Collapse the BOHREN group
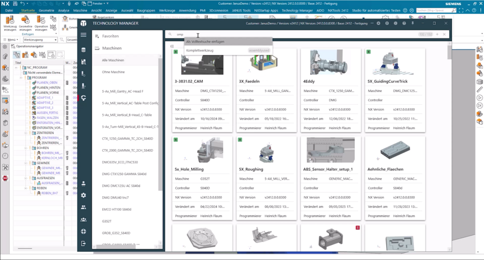484x260 pixels. tap(26, 148)
